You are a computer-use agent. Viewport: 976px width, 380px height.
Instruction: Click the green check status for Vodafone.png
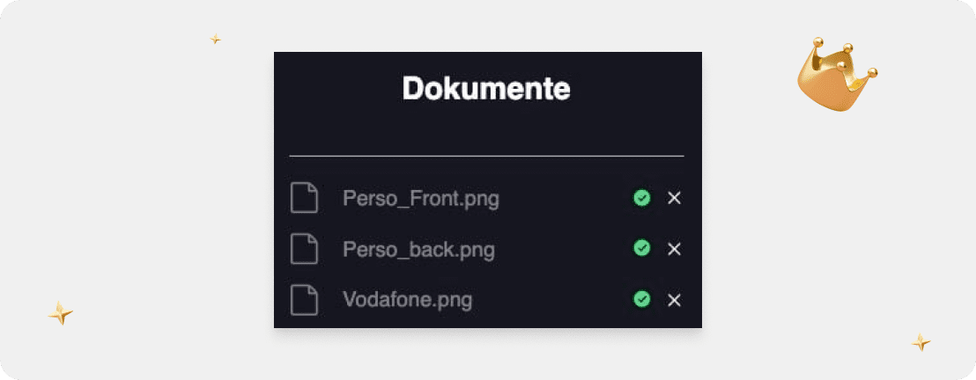coord(642,300)
